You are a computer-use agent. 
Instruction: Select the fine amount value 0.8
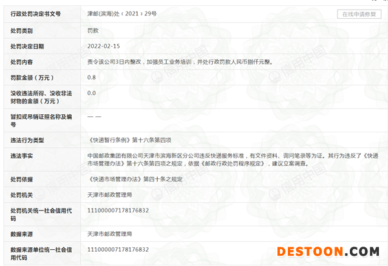click(x=91, y=77)
